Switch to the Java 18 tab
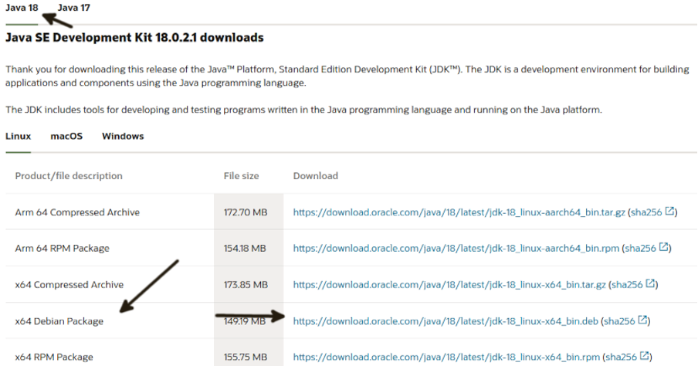The image size is (698, 366). pyautogui.click(x=22, y=8)
